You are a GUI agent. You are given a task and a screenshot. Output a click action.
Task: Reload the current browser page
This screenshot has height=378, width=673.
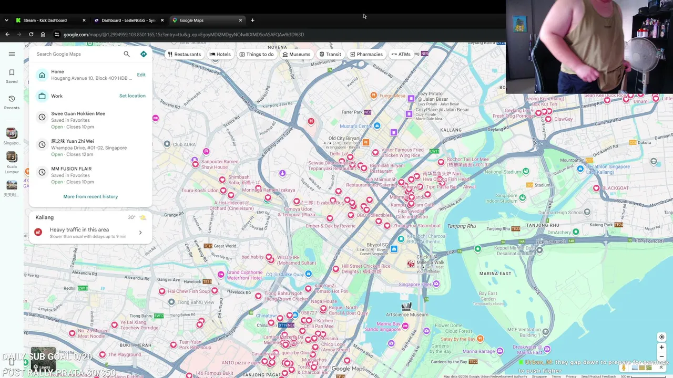(31, 35)
